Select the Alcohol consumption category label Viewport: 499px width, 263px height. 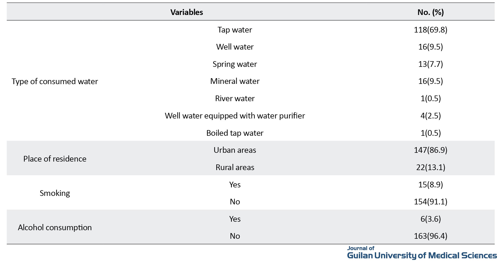tap(55, 227)
